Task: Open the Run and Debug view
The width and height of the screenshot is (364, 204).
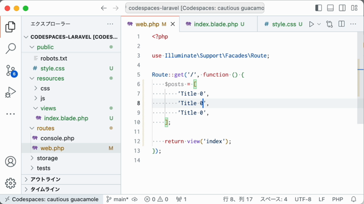Action: point(10,92)
